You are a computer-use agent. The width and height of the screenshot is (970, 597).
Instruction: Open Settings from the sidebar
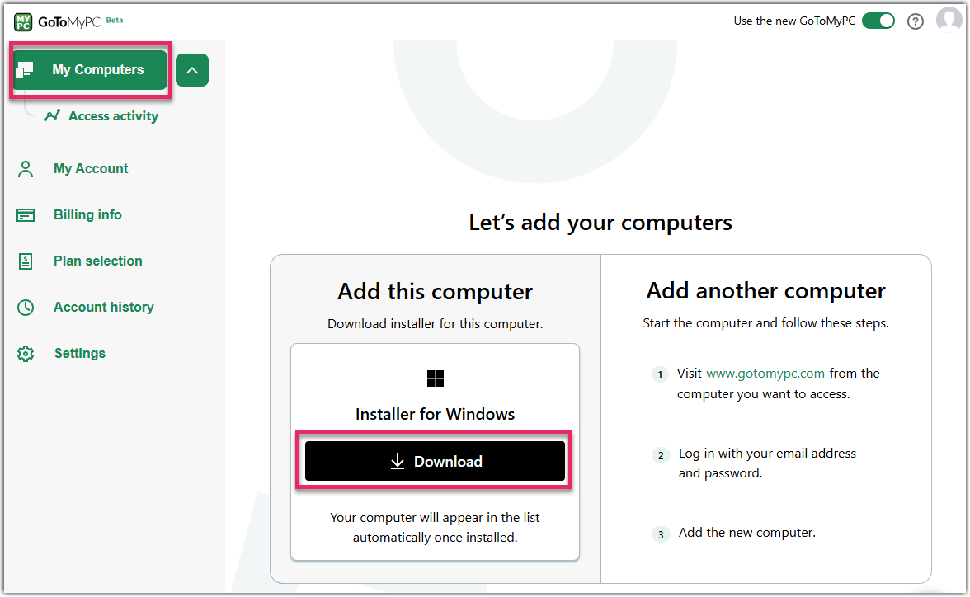(80, 353)
